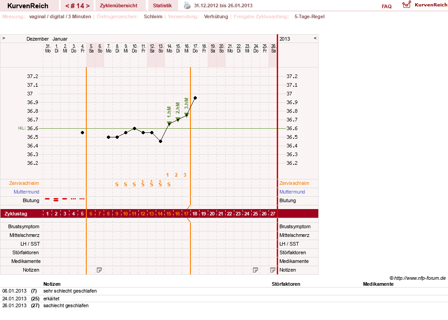This screenshot has width=448, height=320.
Task: Select the 3.hM temperature marker triangle
Action: [x=187, y=115]
